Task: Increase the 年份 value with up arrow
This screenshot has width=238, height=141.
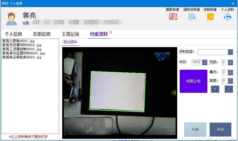Action: (x=205, y=61)
